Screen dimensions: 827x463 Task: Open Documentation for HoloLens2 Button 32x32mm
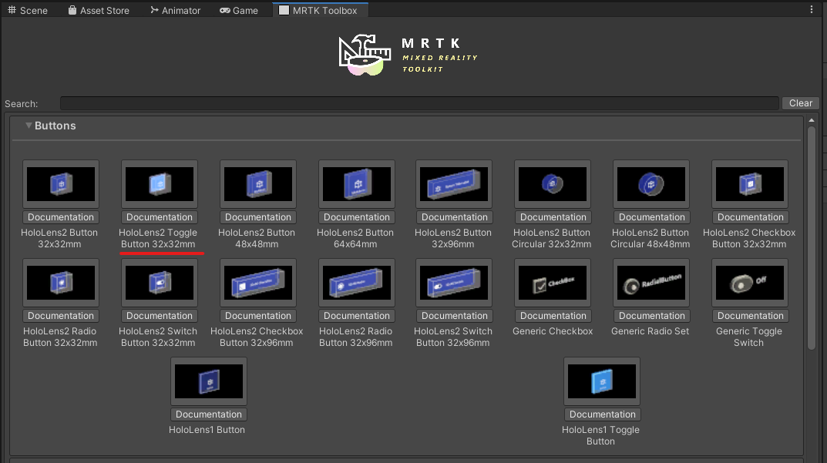(61, 217)
